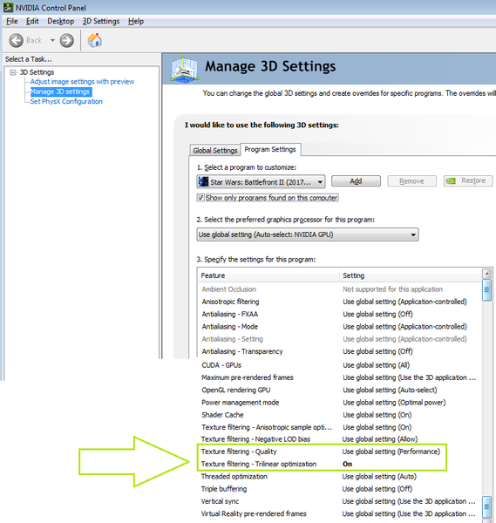496x523 pixels.
Task: Select the Antialiasing - FXAA row
Action: [x=339, y=314]
